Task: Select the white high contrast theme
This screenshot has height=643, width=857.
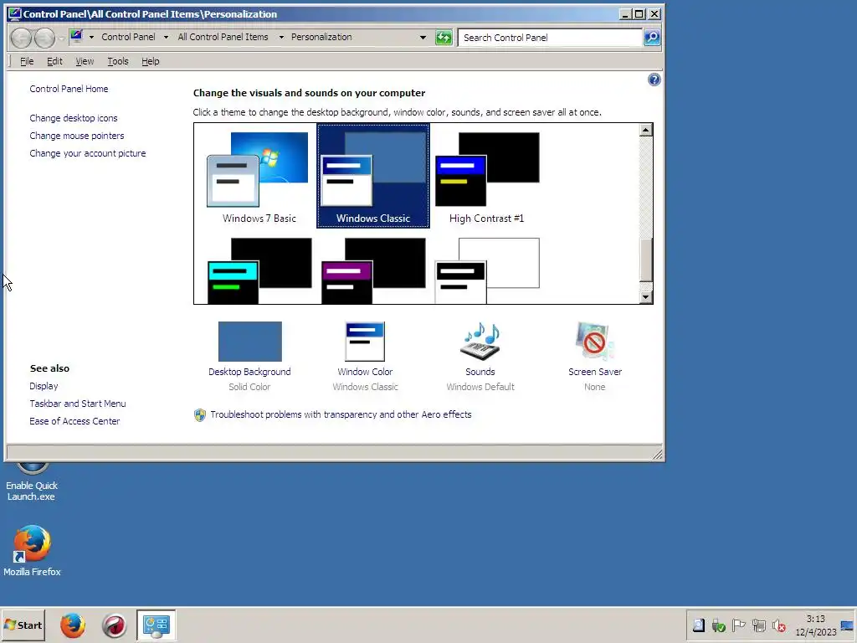Action: pos(486,270)
